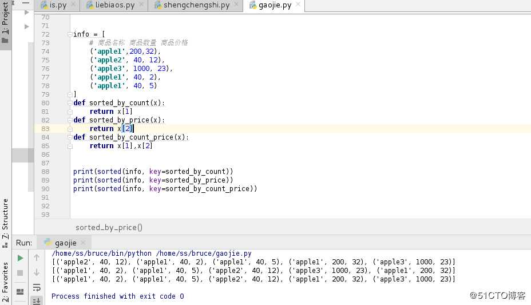Rerun gaojie with green play icon
Screen dimensions: 531x305
[20, 258]
